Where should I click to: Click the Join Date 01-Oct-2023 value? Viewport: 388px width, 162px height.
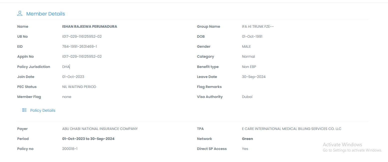coord(73,77)
